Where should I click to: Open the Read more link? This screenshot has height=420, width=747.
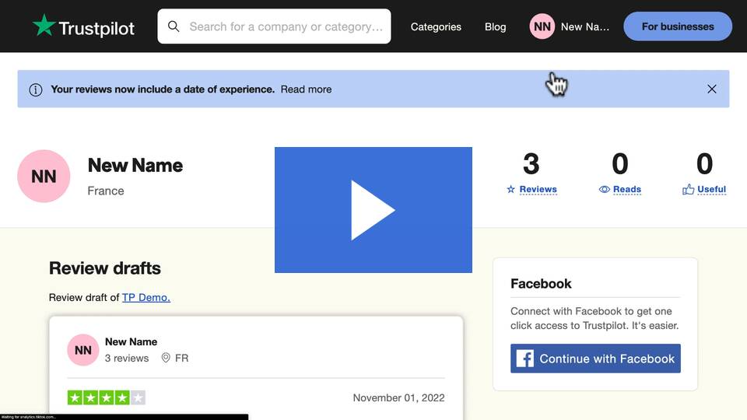point(306,89)
